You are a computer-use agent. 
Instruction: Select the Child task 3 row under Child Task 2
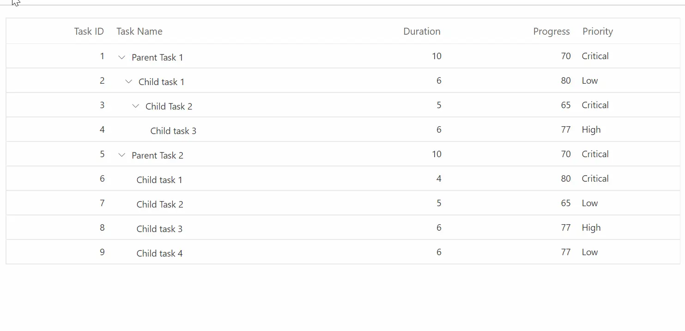pos(173,130)
